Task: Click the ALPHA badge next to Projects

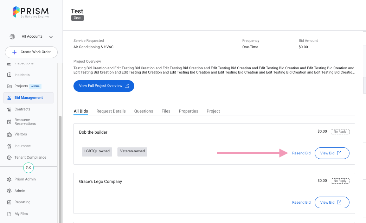Action: click(35, 86)
